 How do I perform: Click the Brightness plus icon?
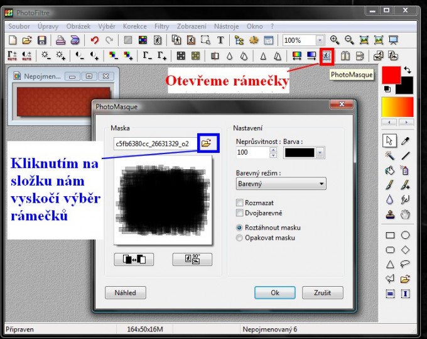click(x=60, y=55)
